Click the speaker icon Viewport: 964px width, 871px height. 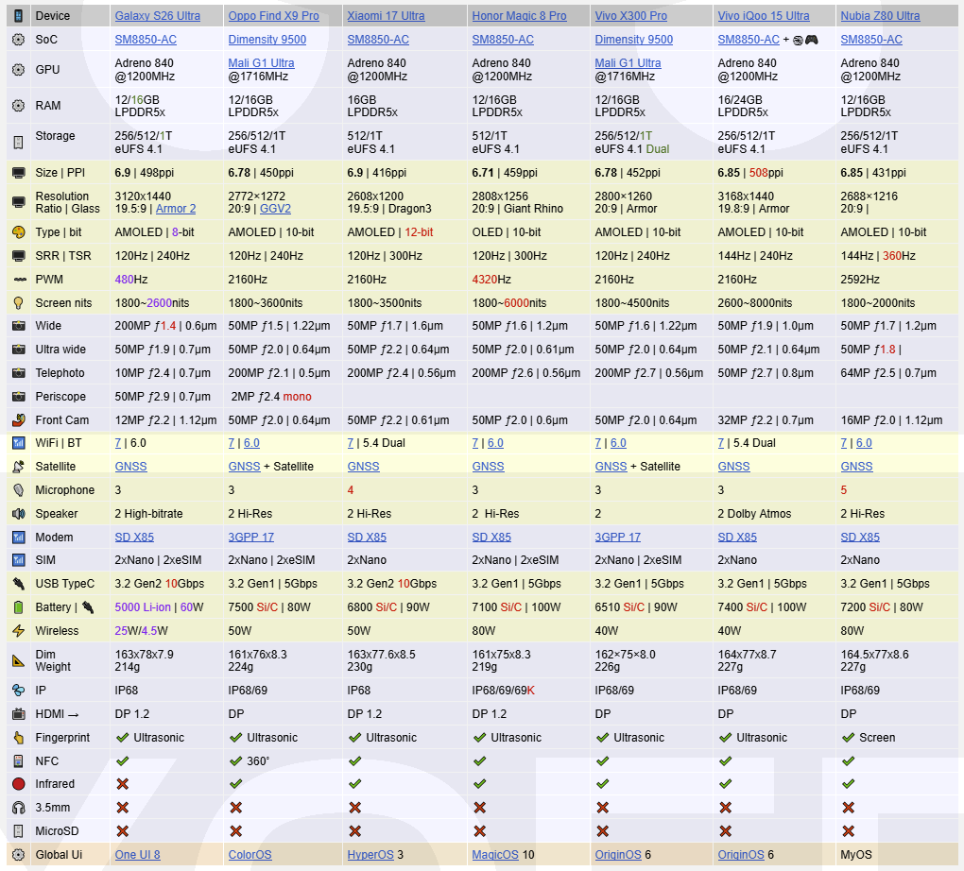(x=19, y=513)
